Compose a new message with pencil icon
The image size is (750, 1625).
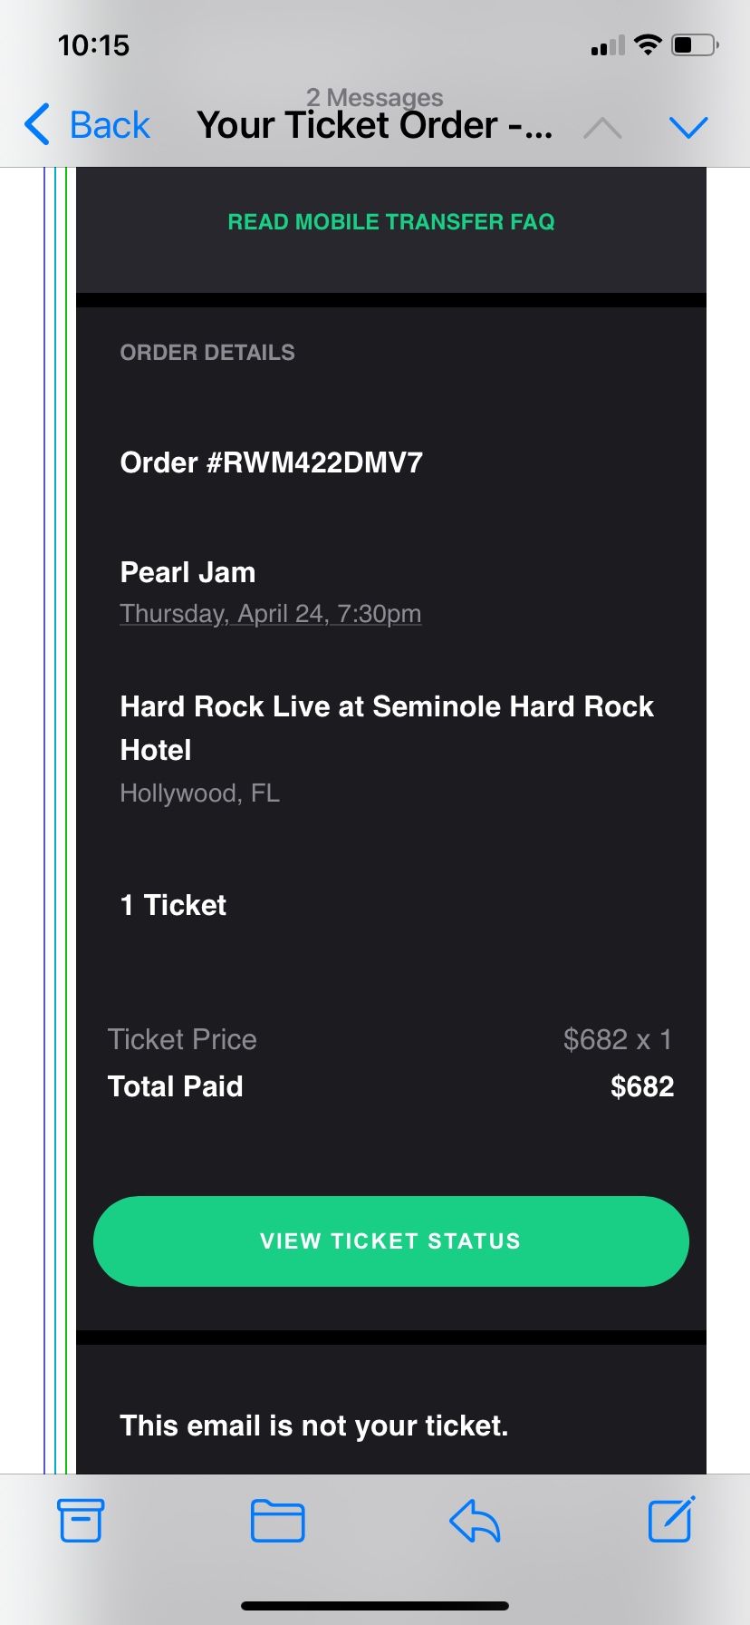point(671,1519)
